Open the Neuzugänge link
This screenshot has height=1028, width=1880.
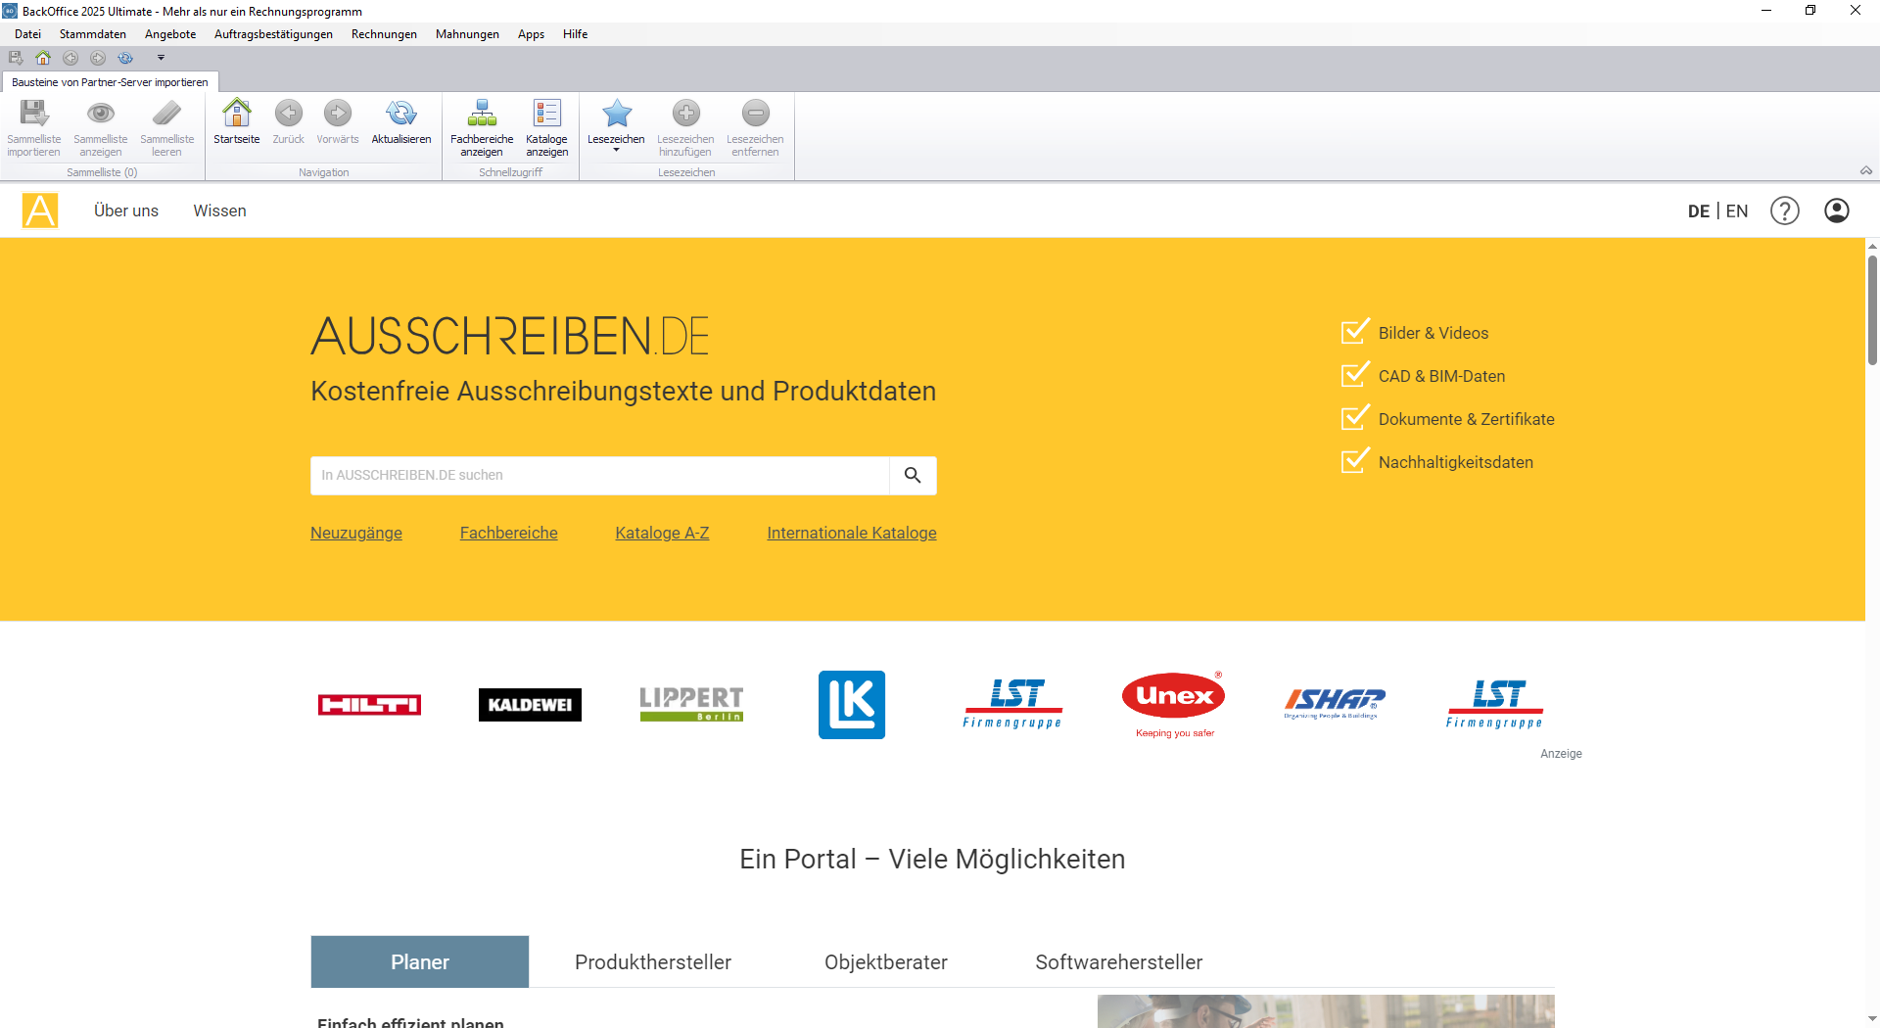[x=356, y=533]
